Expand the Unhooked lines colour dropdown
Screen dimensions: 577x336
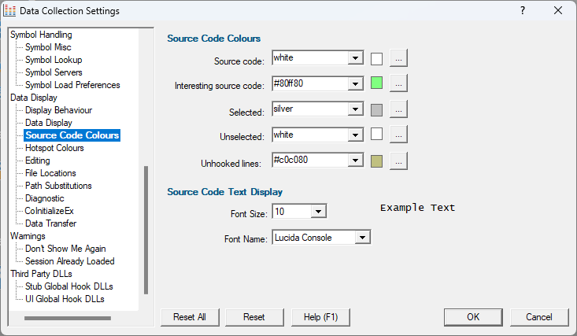355,160
